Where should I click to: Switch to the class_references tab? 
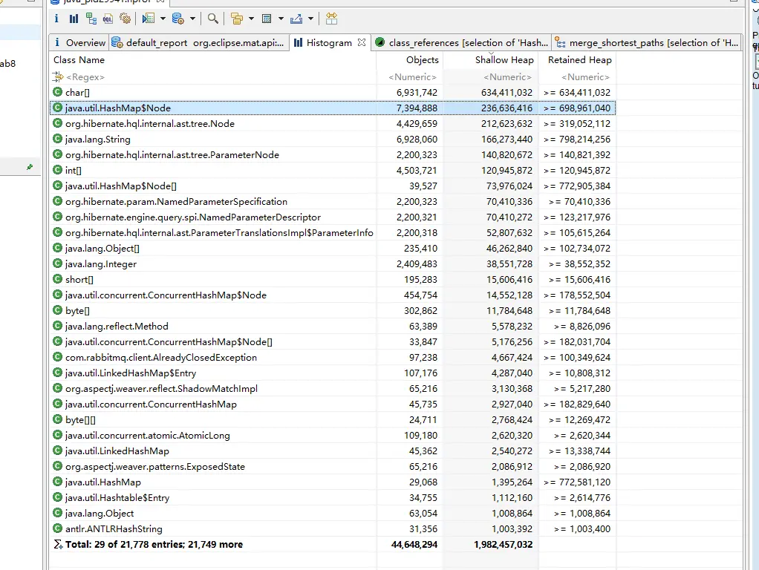[x=462, y=42]
